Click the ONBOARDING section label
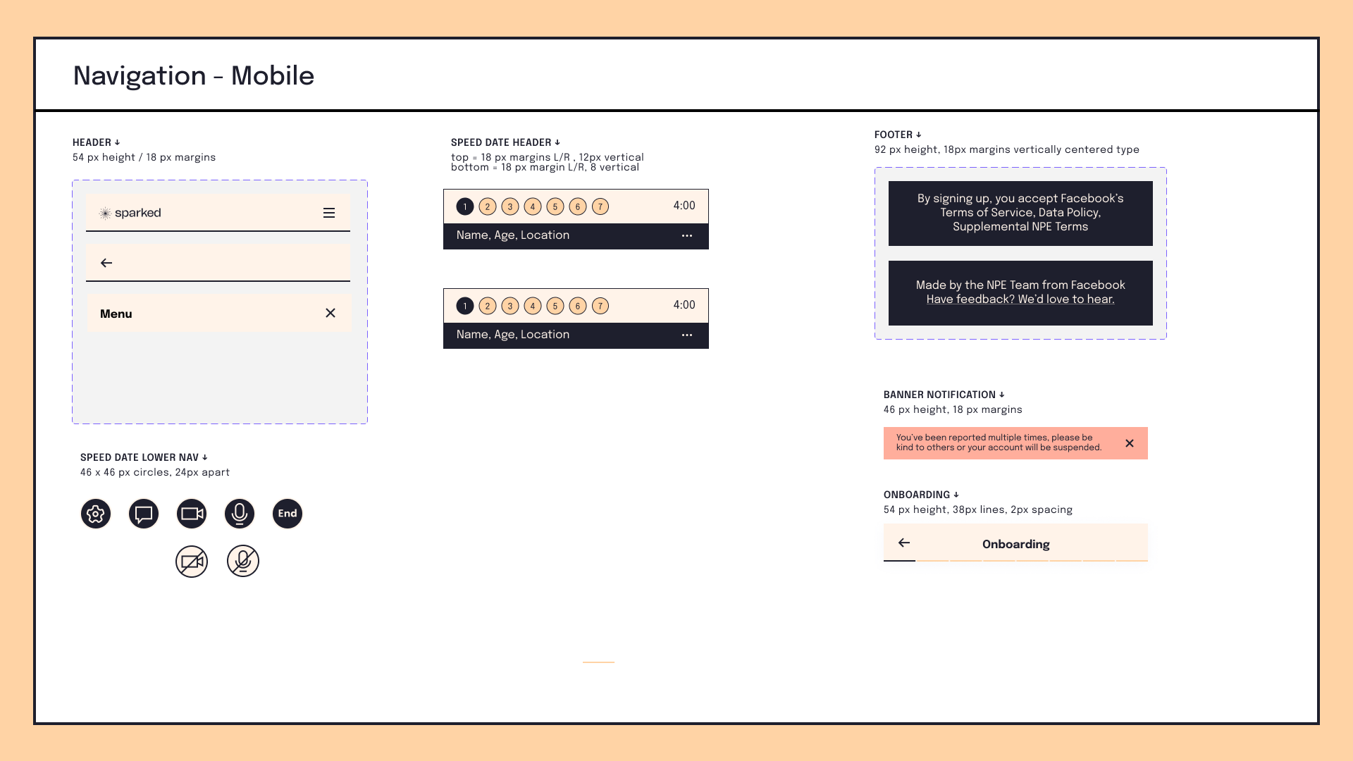This screenshot has width=1353, height=761. click(921, 495)
